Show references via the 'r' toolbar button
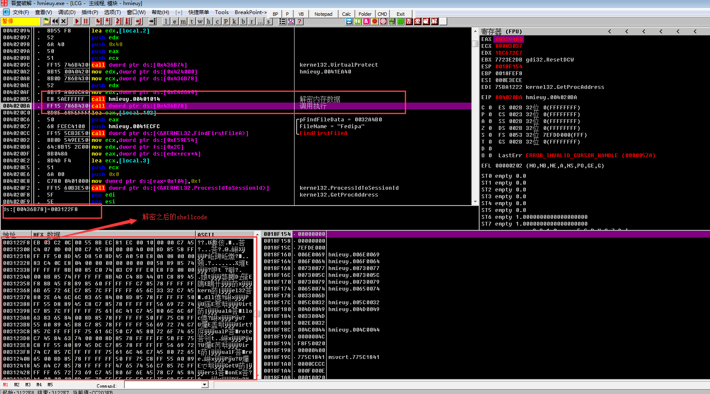This screenshot has width=710, height=394. point(251,21)
